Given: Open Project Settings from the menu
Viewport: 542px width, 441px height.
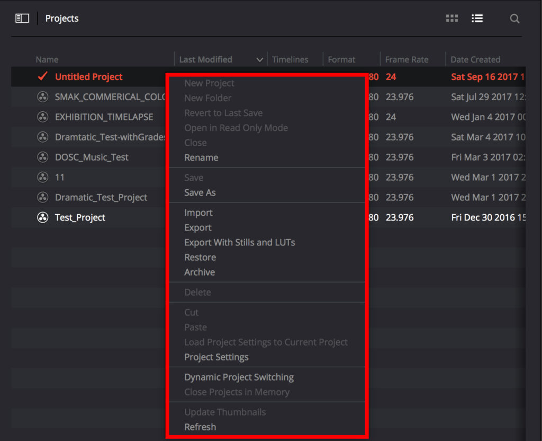Looking at the screenshot, I should click(216, 357).
